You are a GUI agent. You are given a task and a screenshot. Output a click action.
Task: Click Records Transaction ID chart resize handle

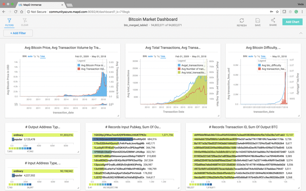(x=298, y=188)
